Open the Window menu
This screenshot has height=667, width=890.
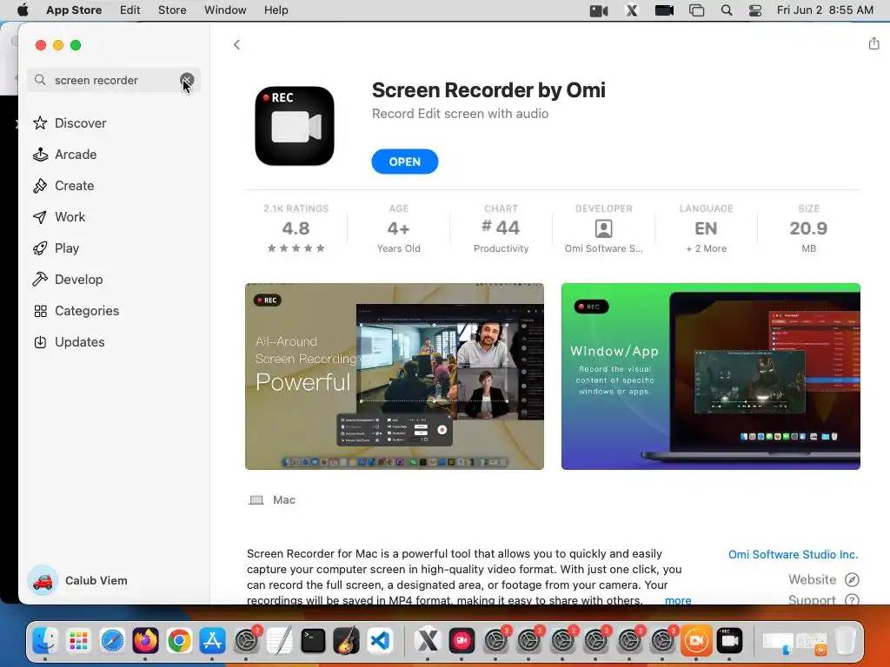tap(225, 10)
